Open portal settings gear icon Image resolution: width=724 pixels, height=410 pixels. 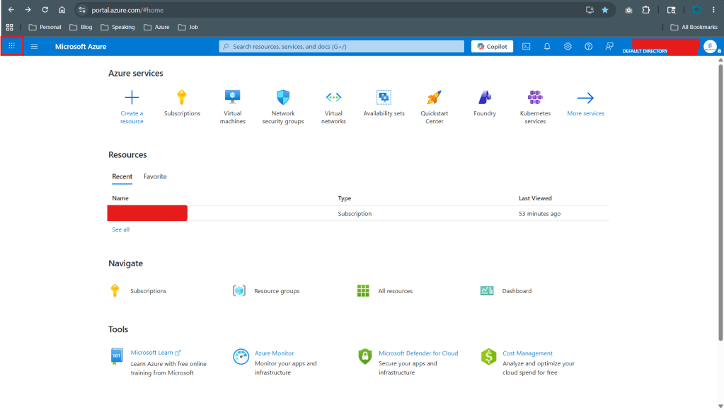pos(568,46)
